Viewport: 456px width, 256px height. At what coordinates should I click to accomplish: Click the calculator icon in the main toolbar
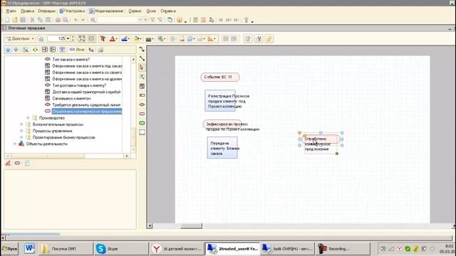(195, 20)
